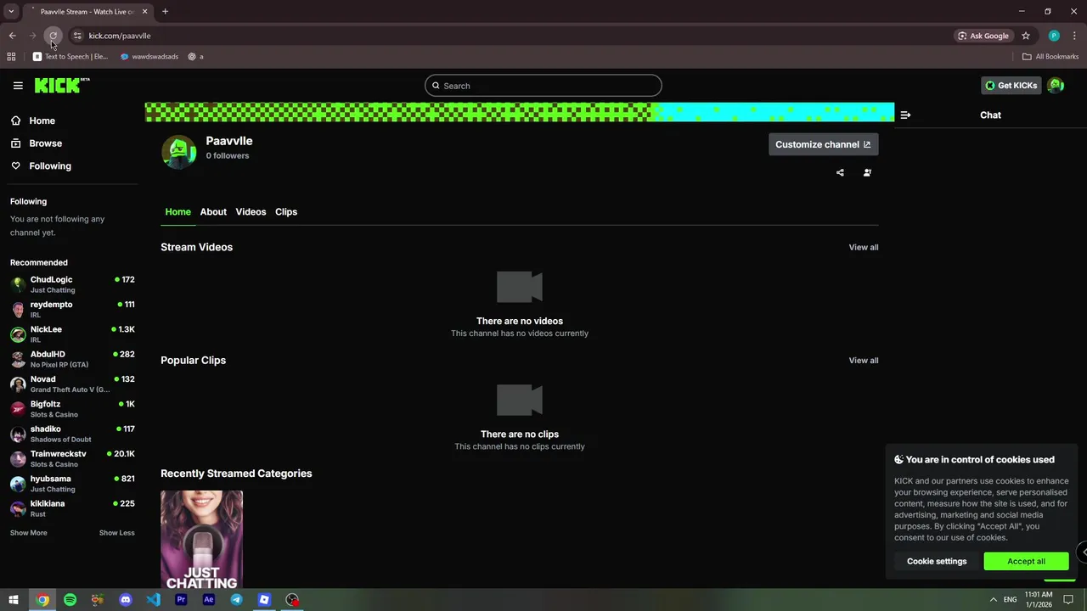Open All Bookmarks folder
The width and height of the screenshot is (1087, 611).
pos(1050,57)
